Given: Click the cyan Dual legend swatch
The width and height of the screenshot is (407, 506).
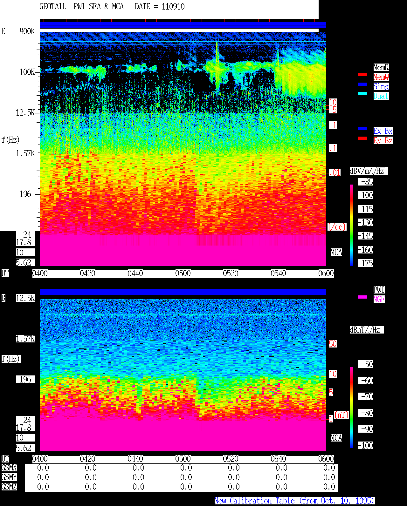Looking at the screenshot, I should click(362, 94).
